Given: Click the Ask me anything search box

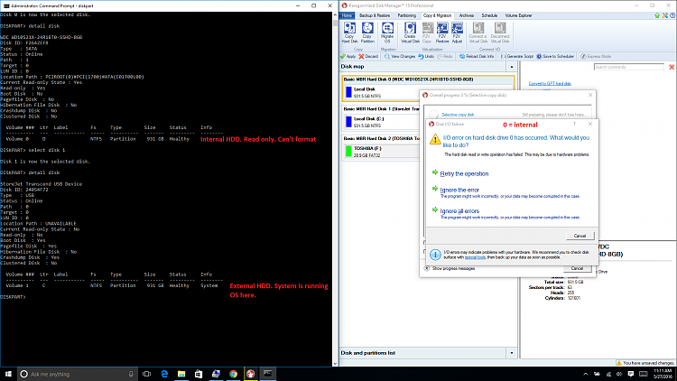Looking at the screenshot, I should point(78,374).
